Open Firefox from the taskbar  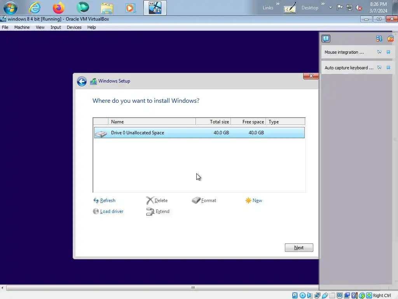(x=58, y=8)
